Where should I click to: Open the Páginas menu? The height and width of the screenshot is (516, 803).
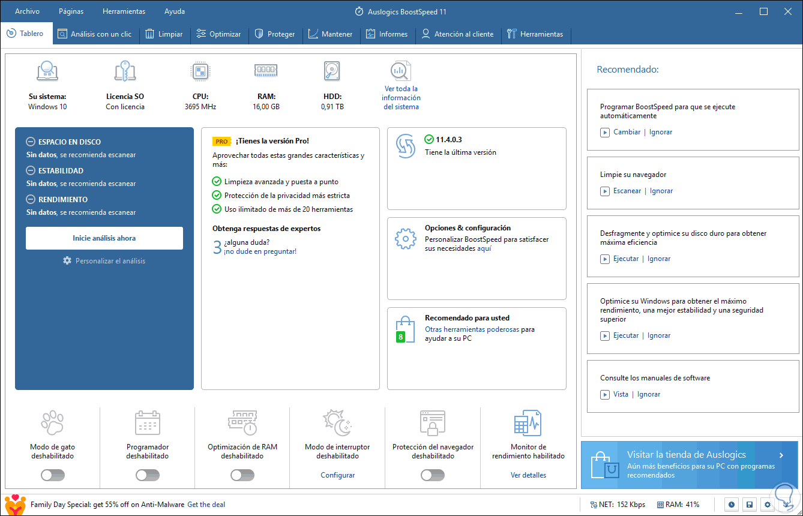71,11
